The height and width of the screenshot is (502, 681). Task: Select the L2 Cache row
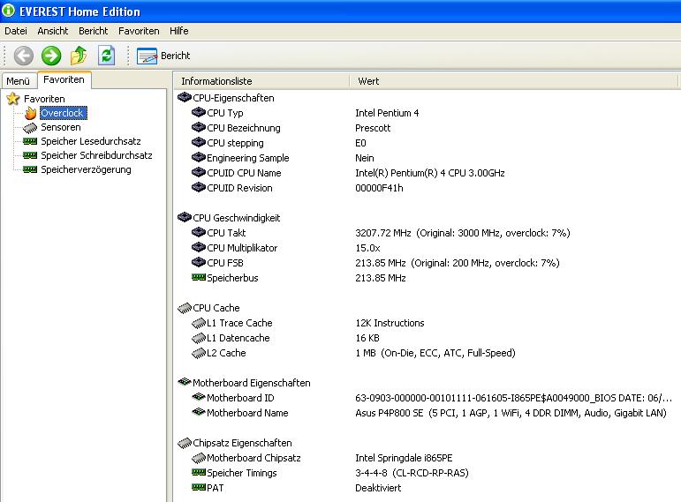pyautogui.click(x=428, y=353)
